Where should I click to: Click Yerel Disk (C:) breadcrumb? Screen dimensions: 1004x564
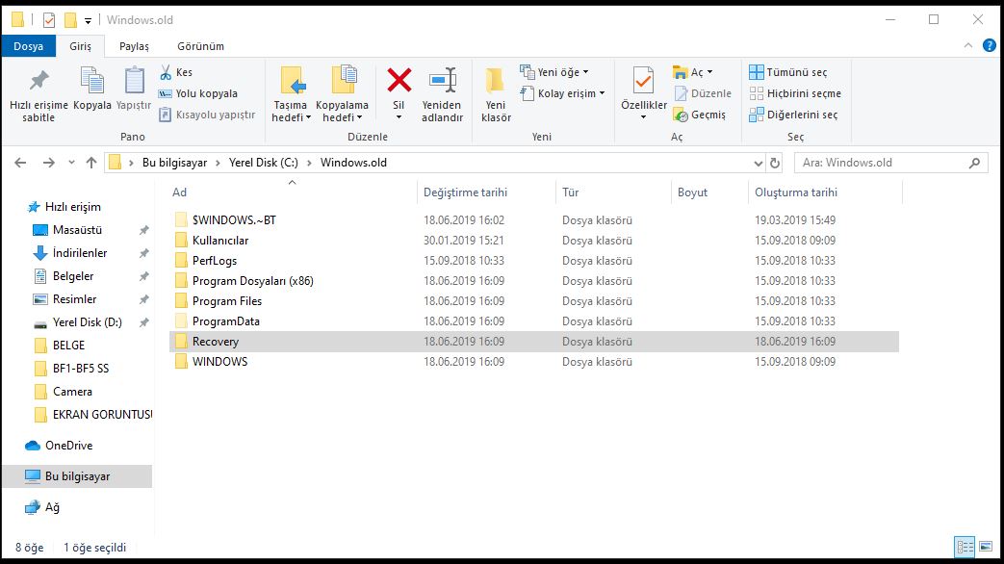tap(263, 163)
